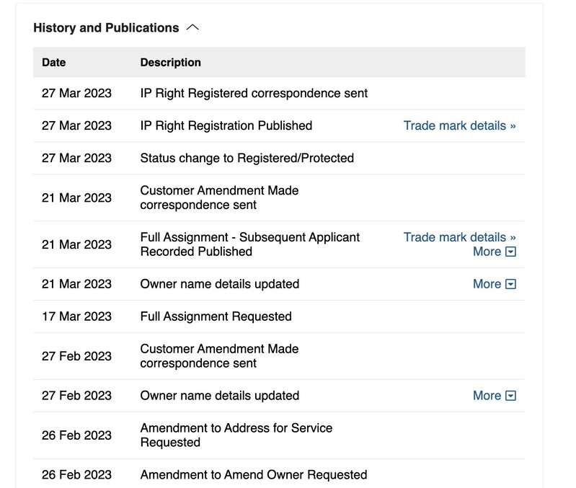Select the Full Assignment Requested row
The width and height of the screenshot is (576, 488).
click(x=279, y=316)
